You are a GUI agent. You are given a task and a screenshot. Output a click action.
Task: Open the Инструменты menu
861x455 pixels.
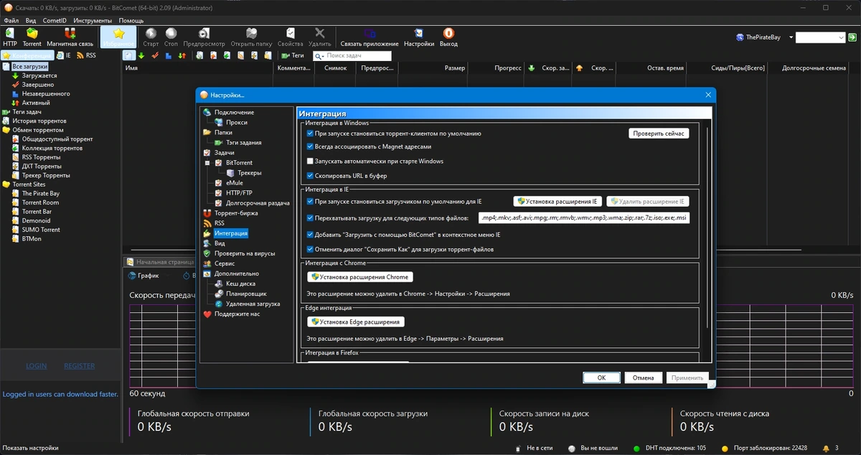[x=92, y=21]
